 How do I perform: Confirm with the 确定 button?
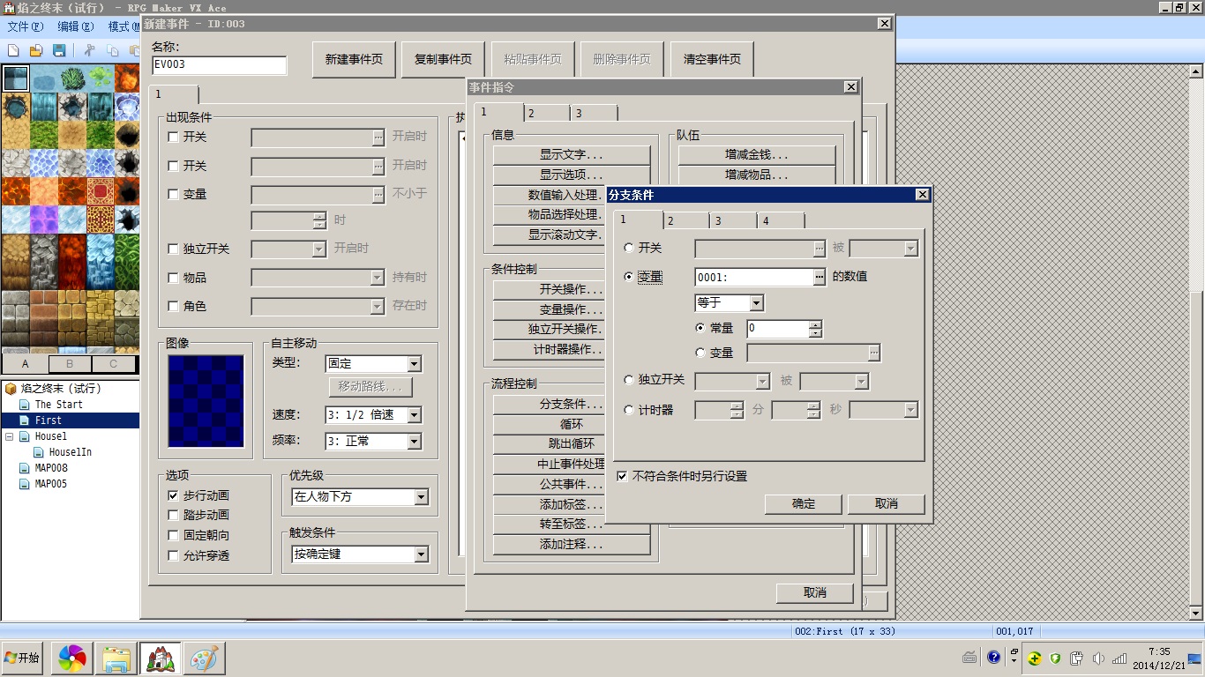tap(804, 504)
